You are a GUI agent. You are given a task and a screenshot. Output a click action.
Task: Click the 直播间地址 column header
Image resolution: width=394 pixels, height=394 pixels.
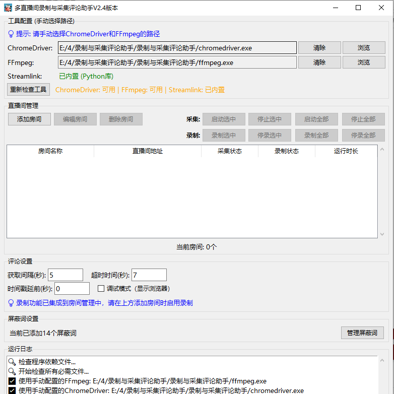tap(147, 151)
